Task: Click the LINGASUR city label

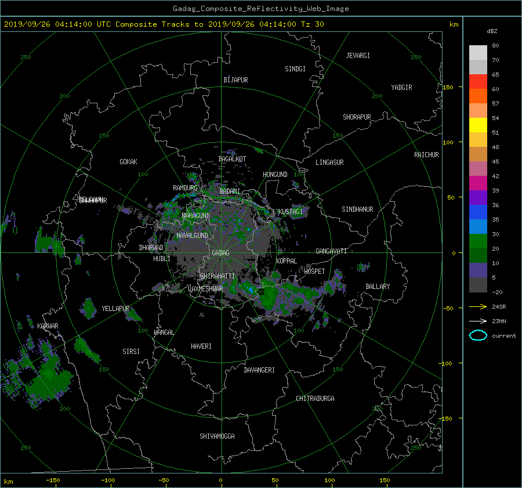Action: click(329, 162)
